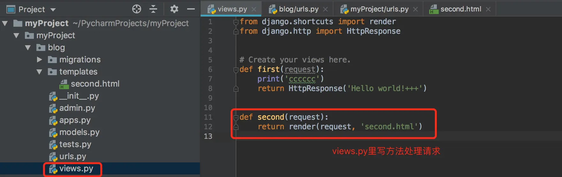Click the HTML file icon of second.html in tree
This screenshot has width=562, height=177.
point(64,84)
